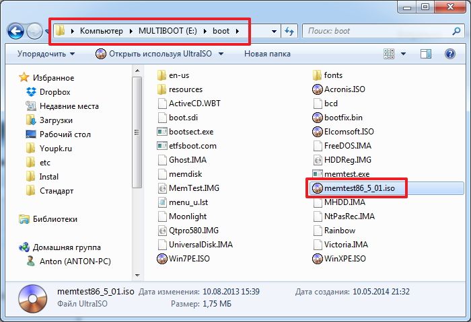The width and height of the screenshot is (471, 322).
Task: Click the back navigation arrow
Action: point(16,31)
